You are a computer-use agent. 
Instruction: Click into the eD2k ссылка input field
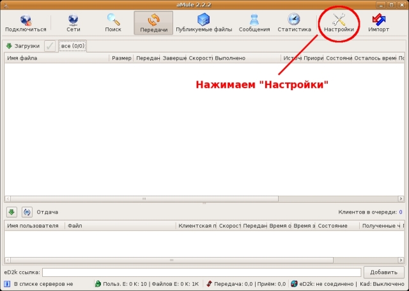click(x=201, y=272)
